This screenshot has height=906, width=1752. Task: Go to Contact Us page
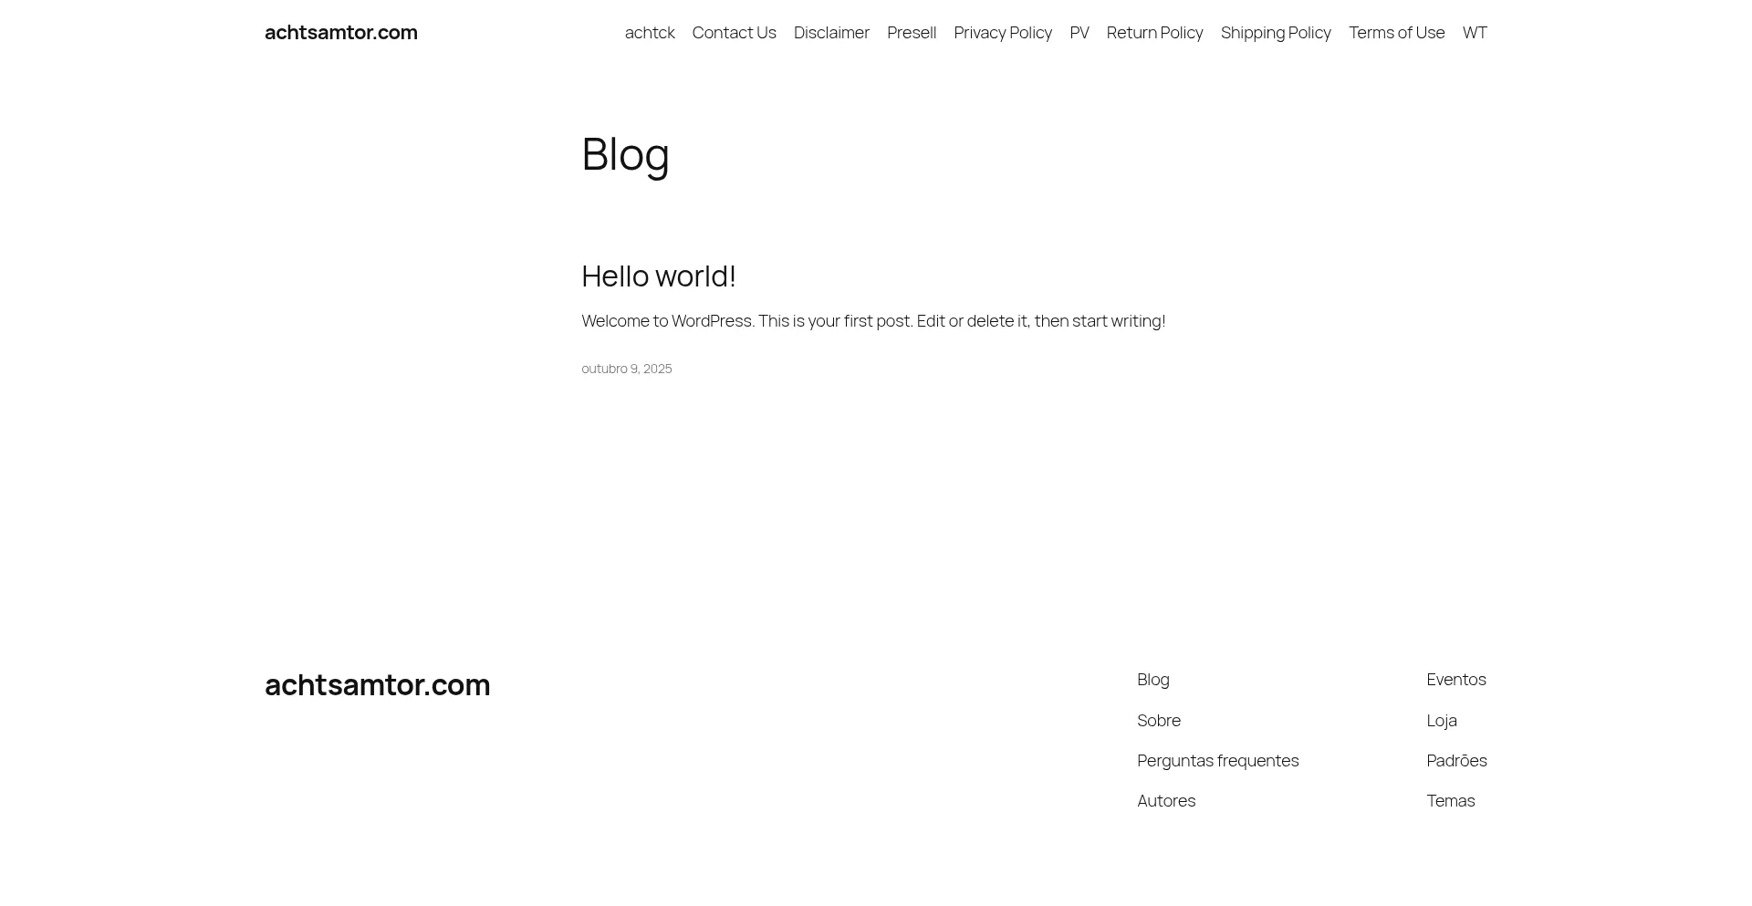[735, 33]
